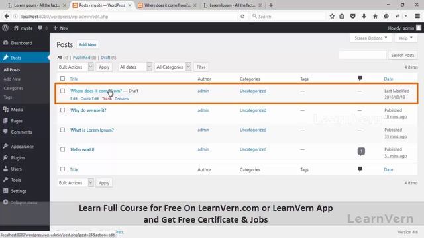Viewport: 424px width, 238px height.
Task: Open the WordPress logo menu
Action: [5, 28]
